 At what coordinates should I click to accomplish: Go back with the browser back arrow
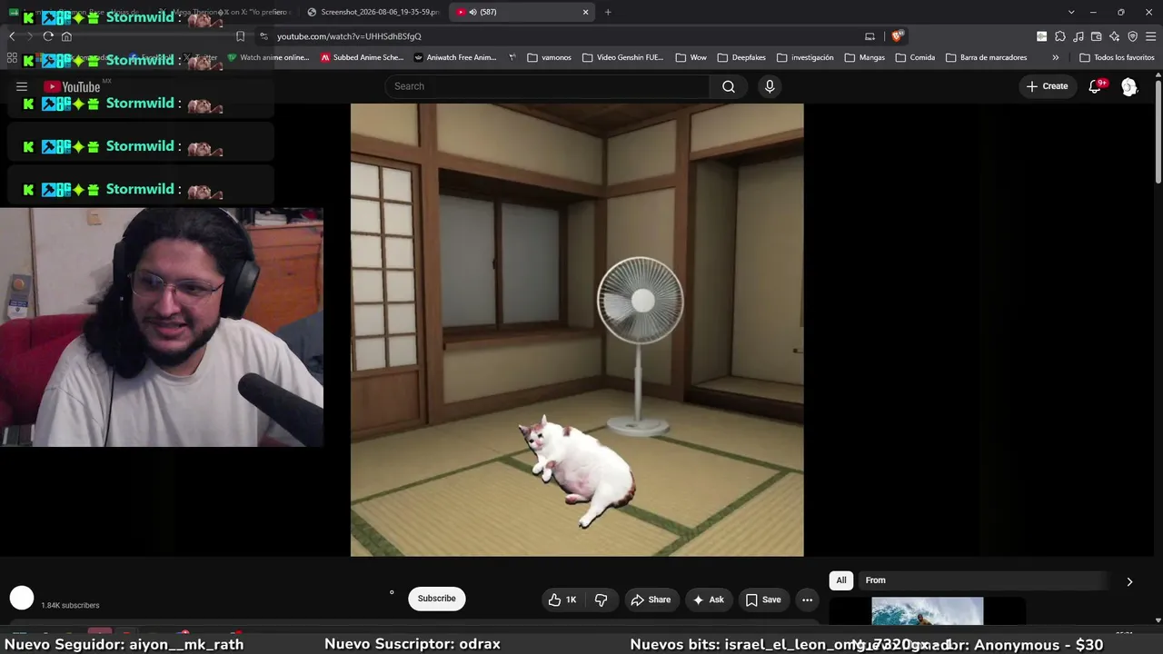(x=12, y=36)
